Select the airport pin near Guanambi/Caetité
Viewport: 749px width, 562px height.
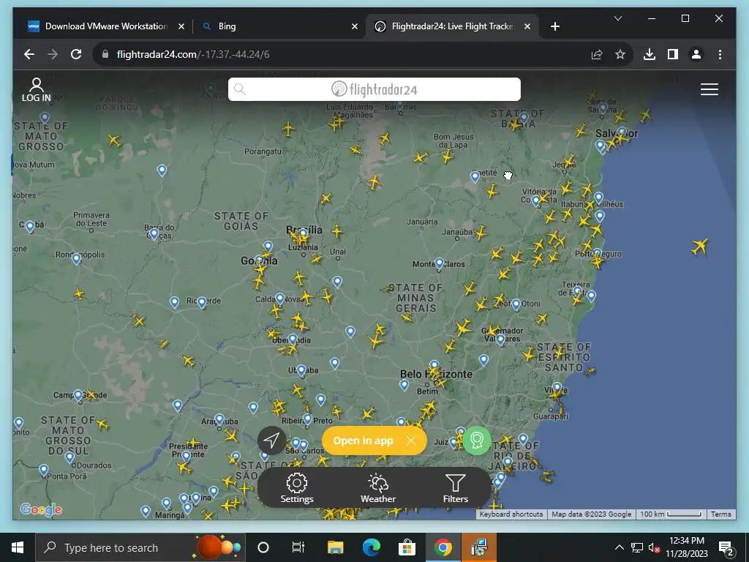pos(475,177)
